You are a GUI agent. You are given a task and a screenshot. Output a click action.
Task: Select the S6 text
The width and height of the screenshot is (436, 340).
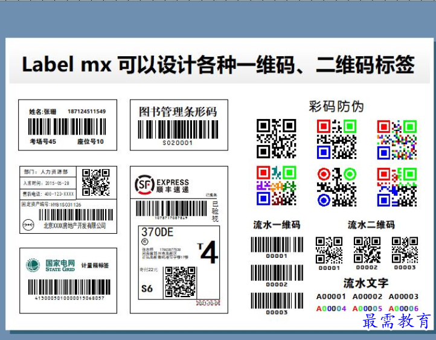147,289
